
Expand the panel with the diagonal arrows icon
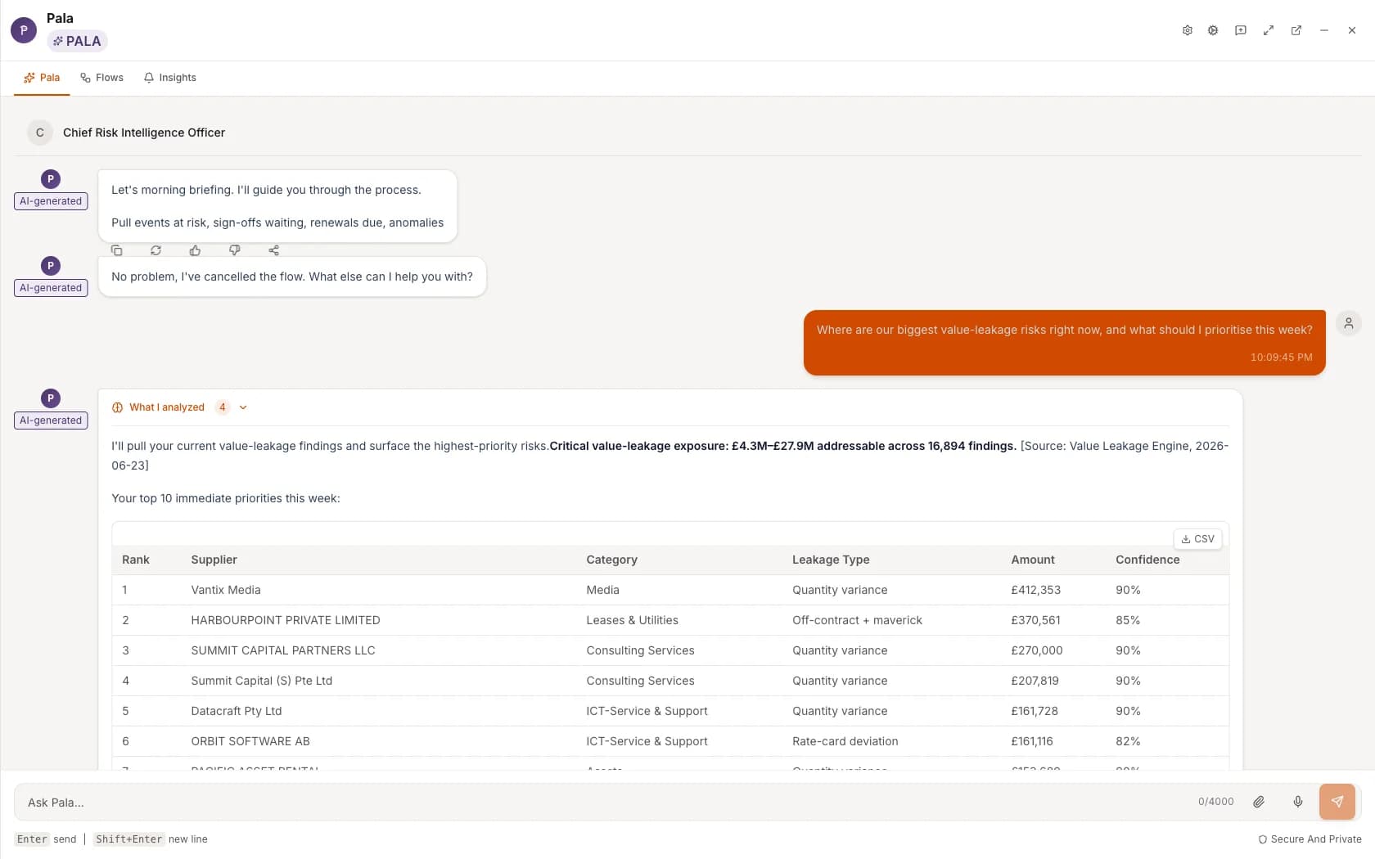pyautogui.click(x=1269, y=30)
